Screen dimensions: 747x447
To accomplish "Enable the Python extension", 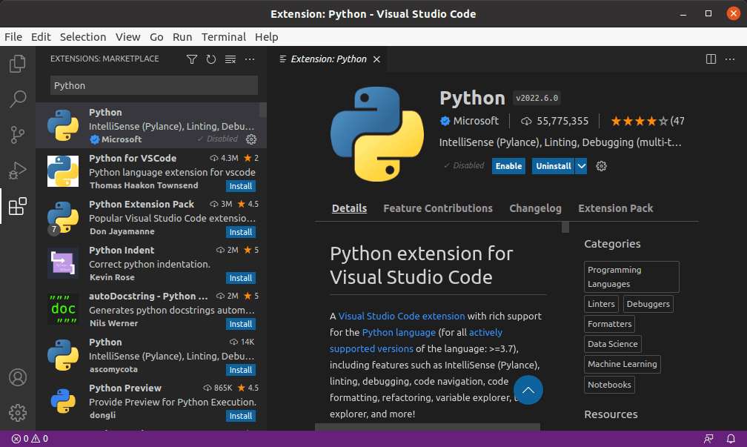I will [x=508, y=166].
